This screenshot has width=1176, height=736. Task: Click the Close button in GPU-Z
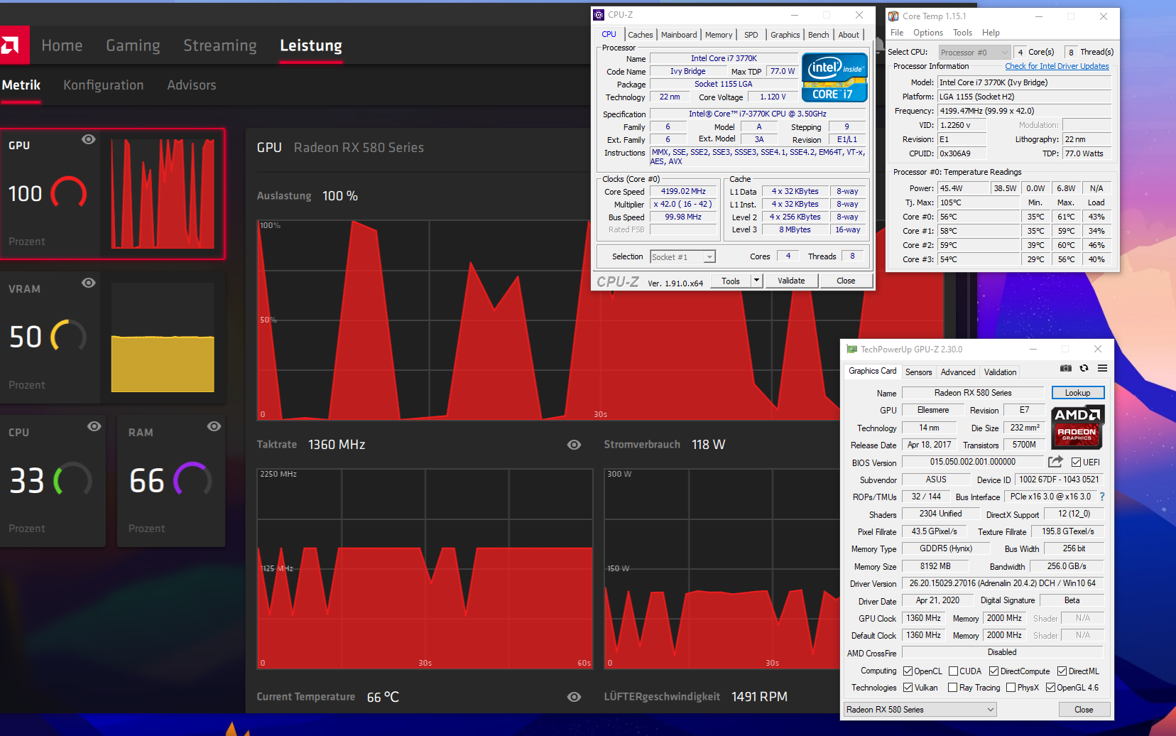click(x=1084, y=710)
